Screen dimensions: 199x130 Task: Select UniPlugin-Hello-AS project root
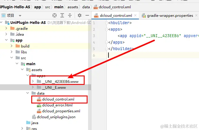[x=25, y=22]
